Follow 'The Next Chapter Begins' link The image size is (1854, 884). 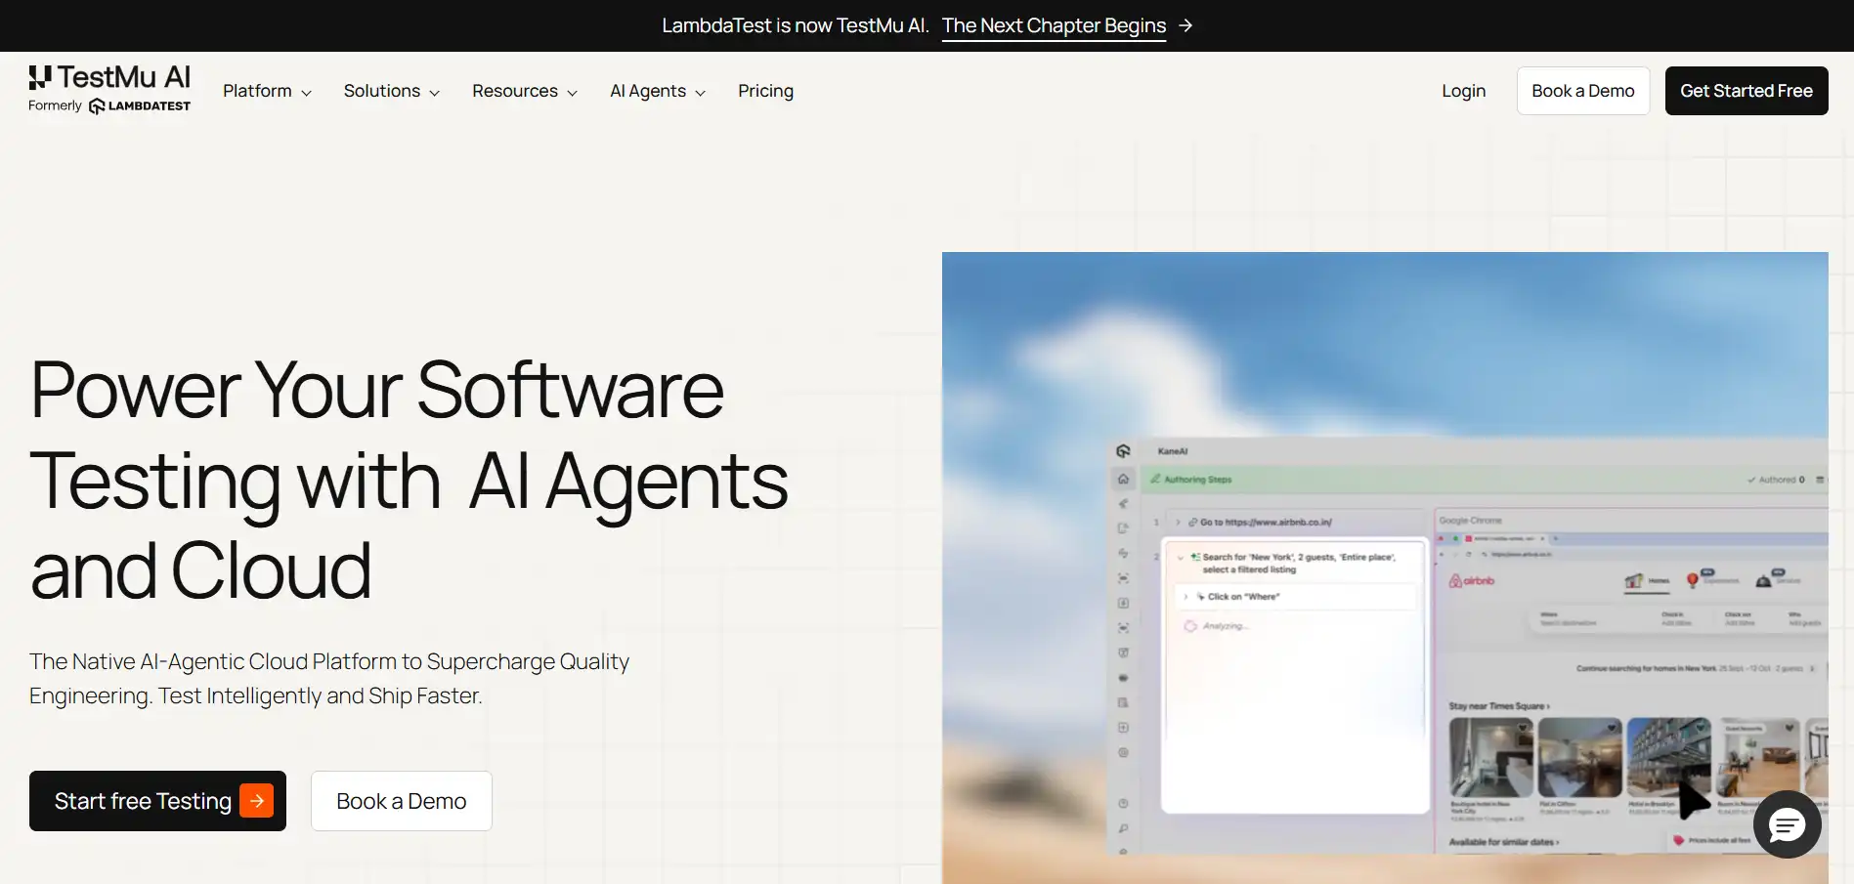pos(1054,24)
